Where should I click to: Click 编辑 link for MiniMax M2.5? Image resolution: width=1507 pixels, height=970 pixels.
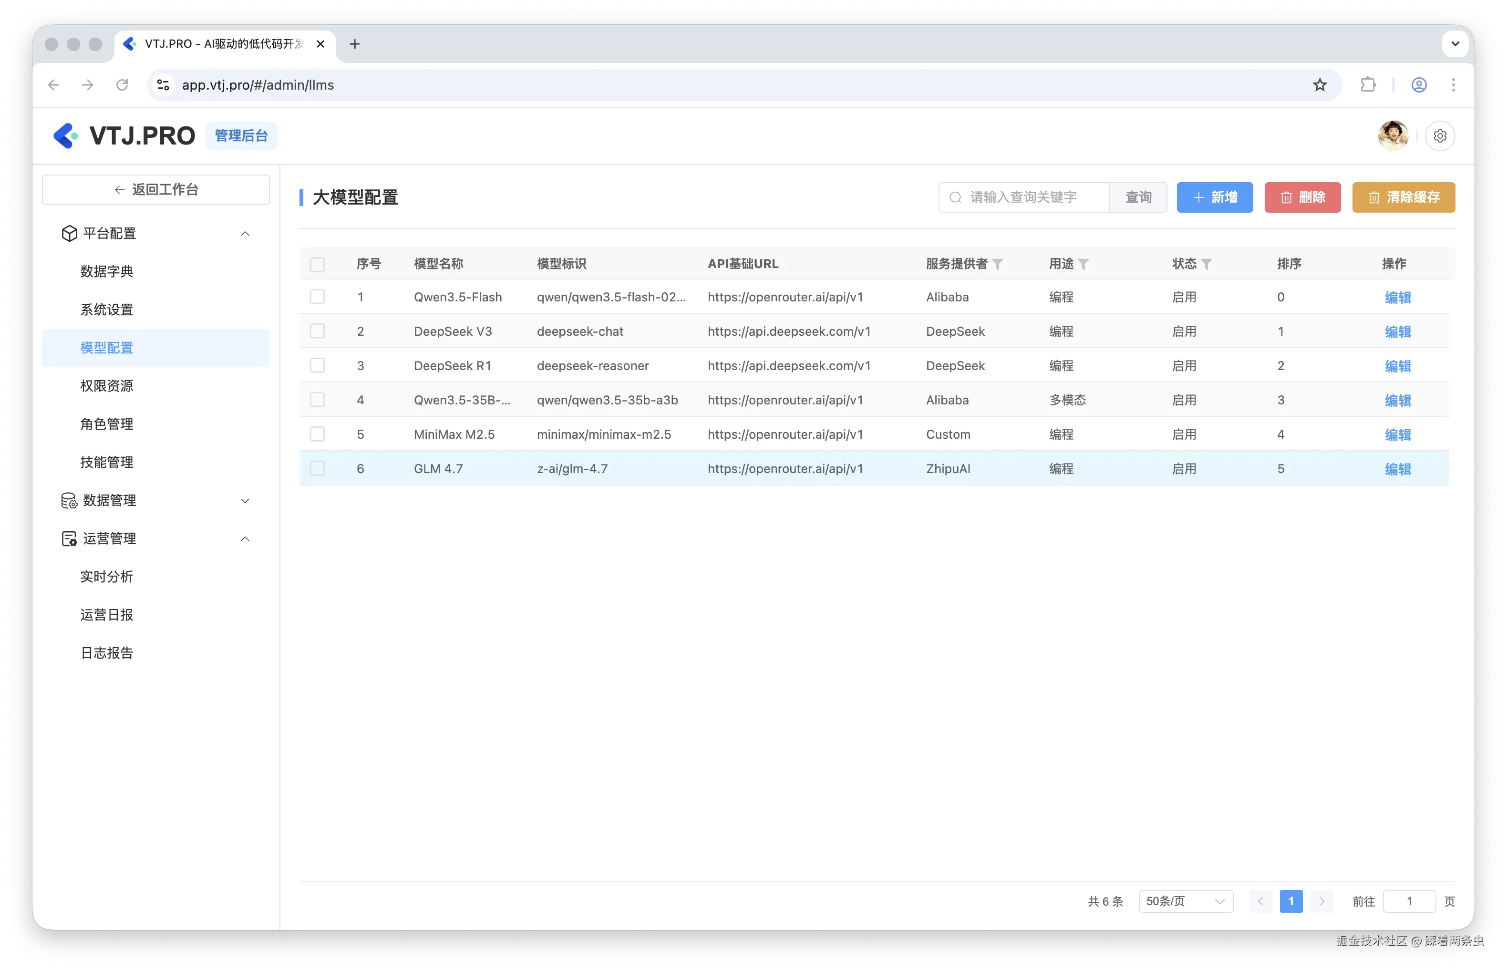coord(1397,434)
